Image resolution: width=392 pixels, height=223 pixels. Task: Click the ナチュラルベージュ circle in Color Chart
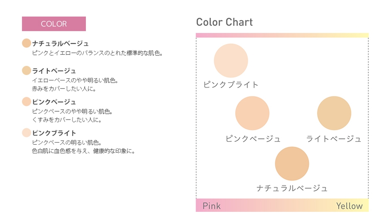click(x=292, y=163)
